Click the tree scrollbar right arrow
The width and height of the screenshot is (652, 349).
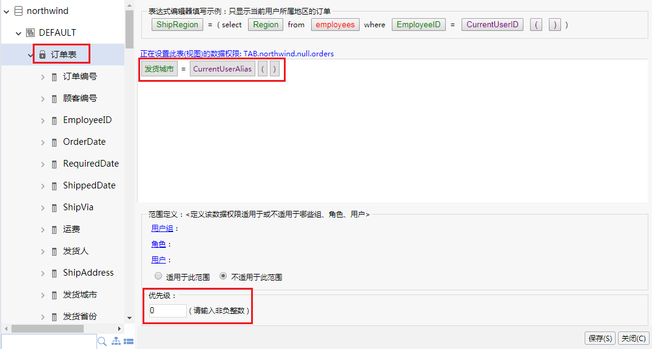pyautogui.click(x=119, y=328)
